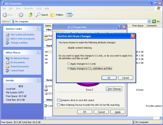The height and width of the screenshot is (125, 163).
Task: Open View system information link
Action: pyautogui.click(x=22, y=35)
